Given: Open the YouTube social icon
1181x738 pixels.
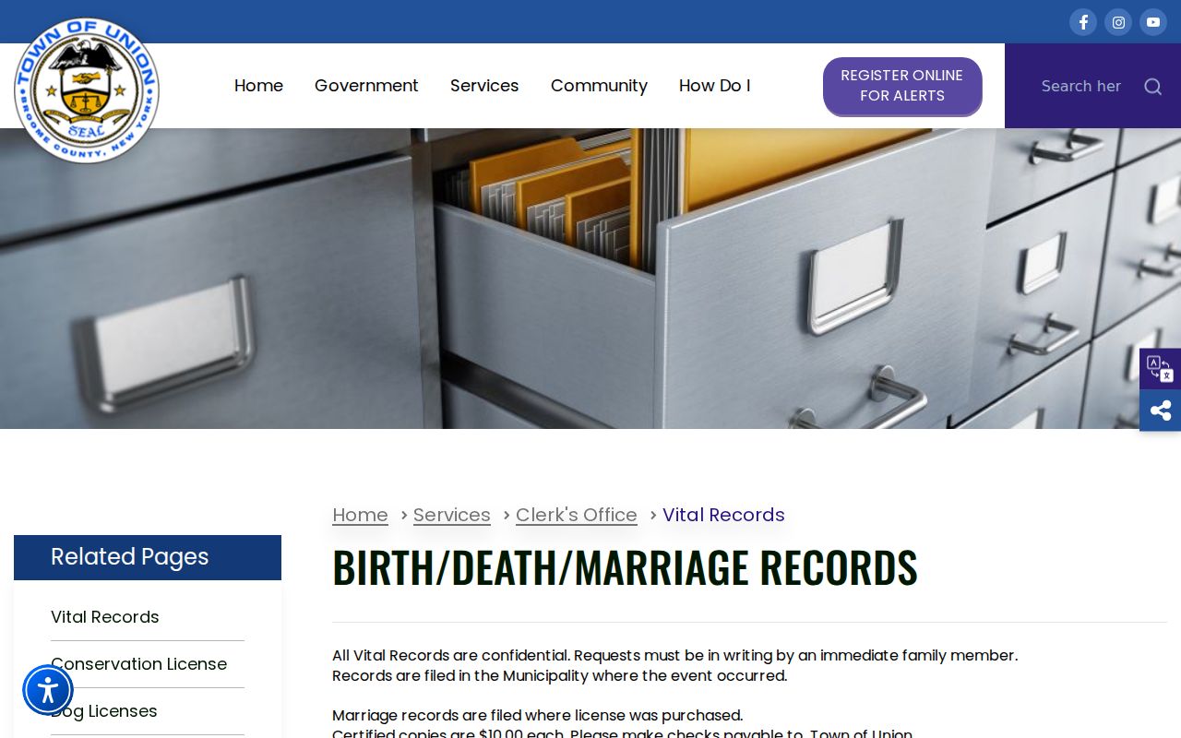Looking at the screenshot, I should (x=1153, y=22).
